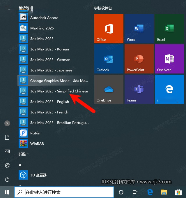Open the user account icon in sidebar
186x198 pixels.
7,123
